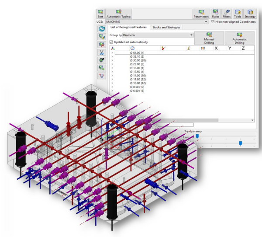Expand the Ø 30.00 (28) feature group

click(x=112, y=59)
